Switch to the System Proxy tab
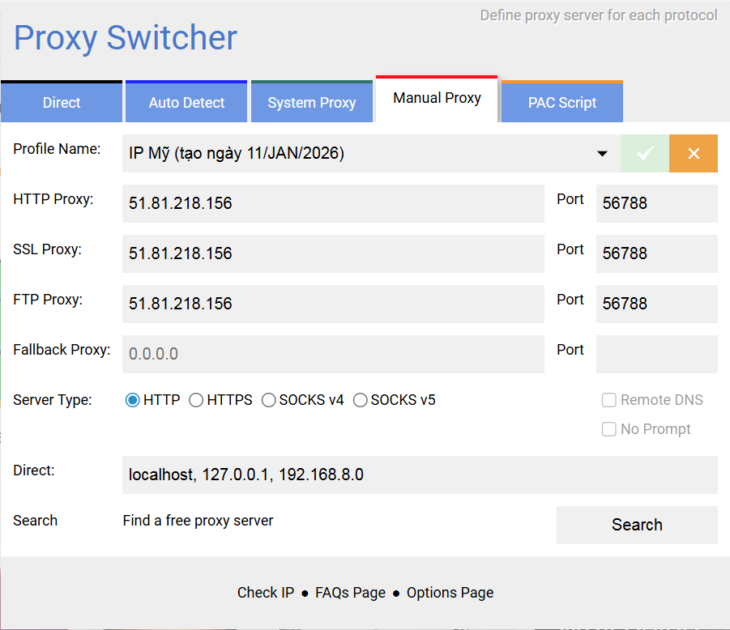Viewport: 730px width, 630px height. [312, 102]
